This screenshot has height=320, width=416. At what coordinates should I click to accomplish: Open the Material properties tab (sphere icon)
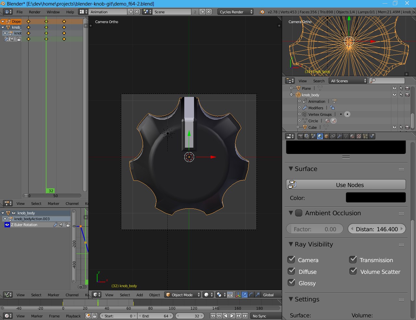(352, 136)
